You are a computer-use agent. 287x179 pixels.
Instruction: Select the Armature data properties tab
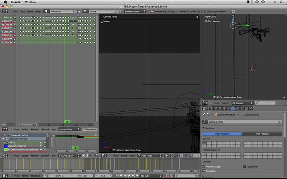(233, 108)
